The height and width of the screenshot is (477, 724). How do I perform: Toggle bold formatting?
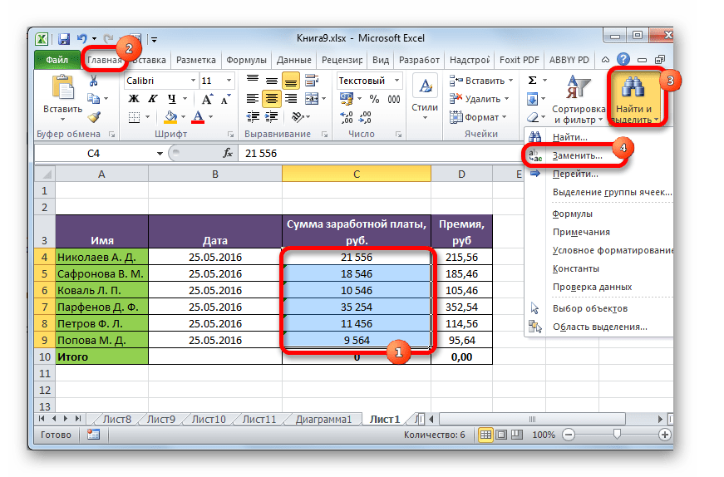[132, 99]
